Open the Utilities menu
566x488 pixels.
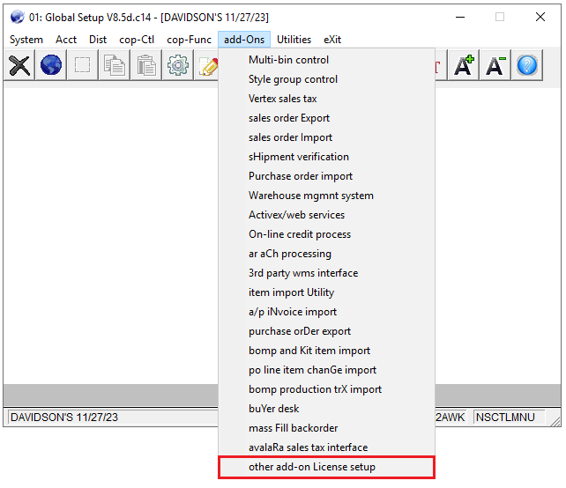point(294,40)
